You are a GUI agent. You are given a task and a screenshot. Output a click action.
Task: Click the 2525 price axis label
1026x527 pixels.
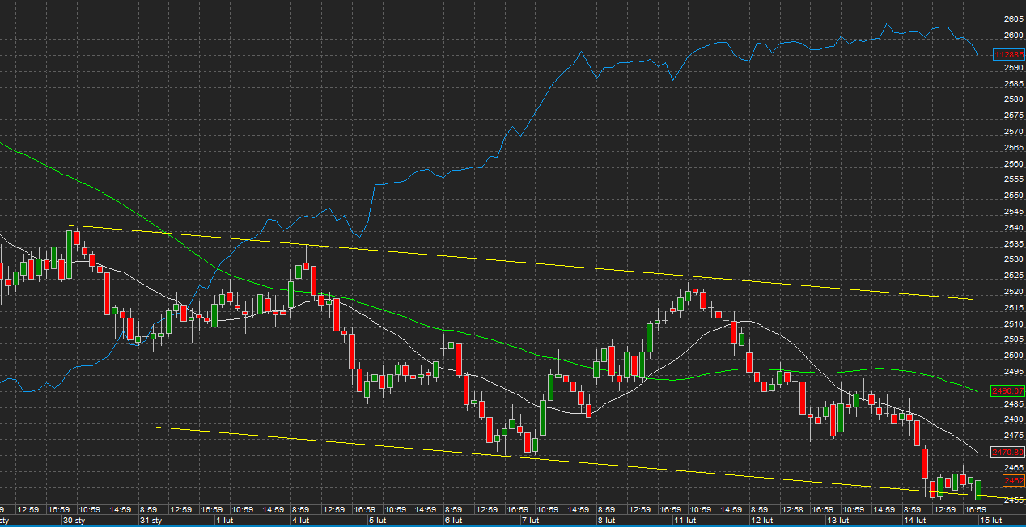point(1013,276)
